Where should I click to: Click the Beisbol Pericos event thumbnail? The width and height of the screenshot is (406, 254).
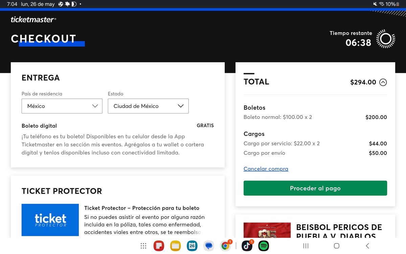(267, 230)
